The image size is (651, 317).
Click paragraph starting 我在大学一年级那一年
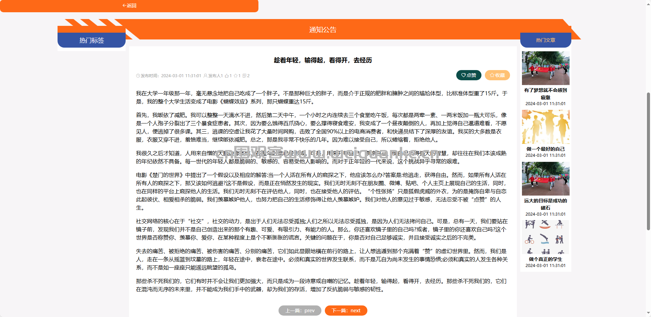(x=322, y=97)
